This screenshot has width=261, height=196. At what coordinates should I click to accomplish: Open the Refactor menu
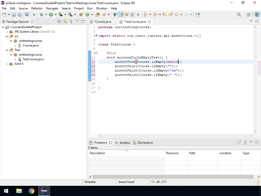tap(37, 8)
